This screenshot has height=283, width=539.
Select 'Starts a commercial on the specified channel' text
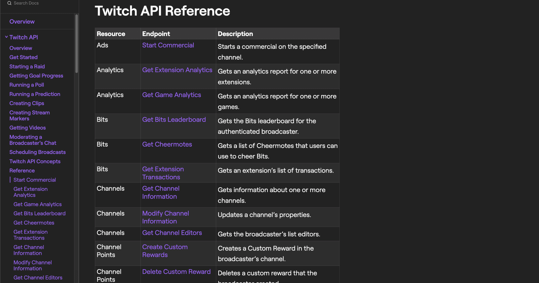[272, 52]
